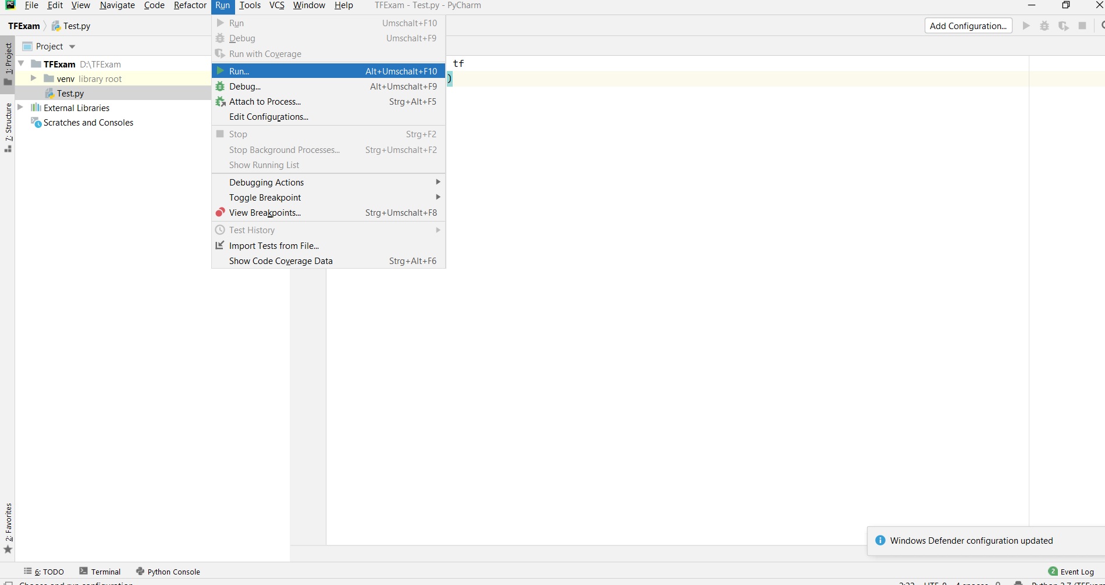The width and height of the screenshot is (1105, 585).
Task: Click the Stop square icon in top toolbar
Action: click(1082, 26)
